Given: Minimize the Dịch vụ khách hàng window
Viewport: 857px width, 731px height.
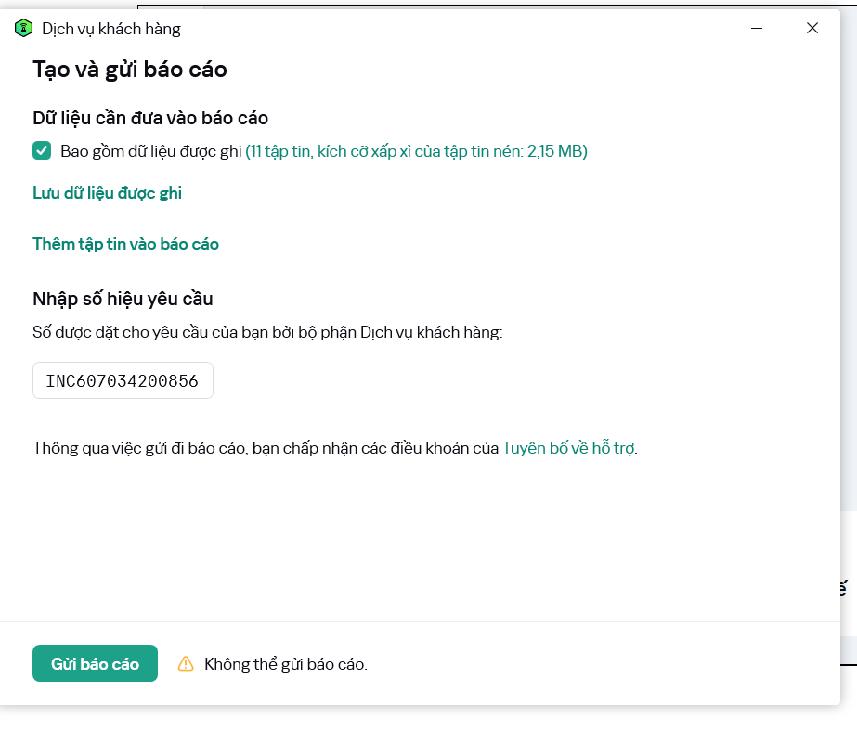Looking at the screenshot, I should point(758,29).
